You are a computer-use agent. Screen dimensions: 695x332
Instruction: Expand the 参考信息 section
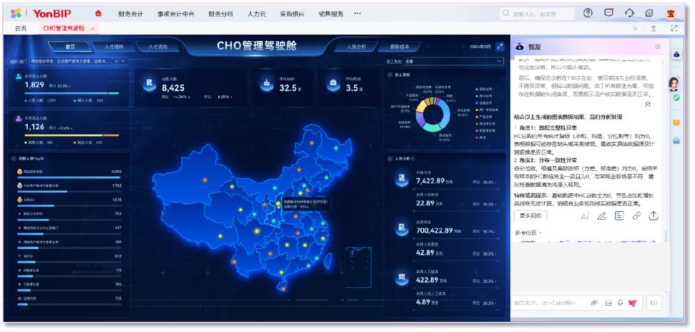tap(529, 232)
